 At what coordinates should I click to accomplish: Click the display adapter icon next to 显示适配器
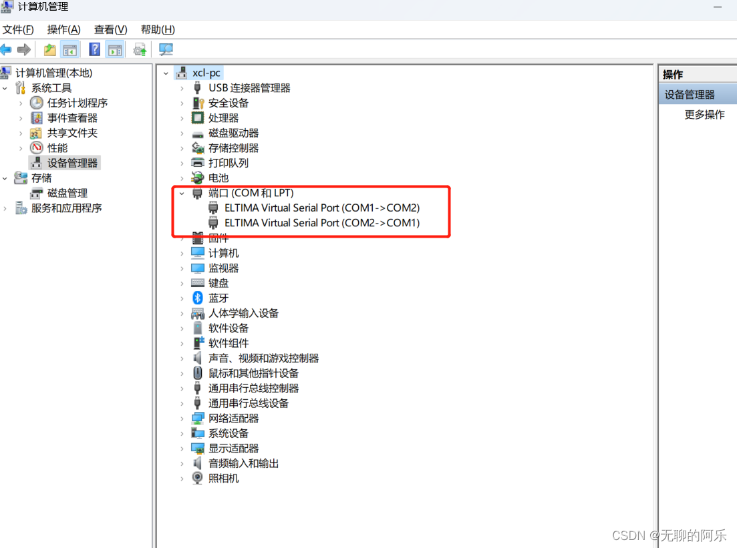click(197, 448)
